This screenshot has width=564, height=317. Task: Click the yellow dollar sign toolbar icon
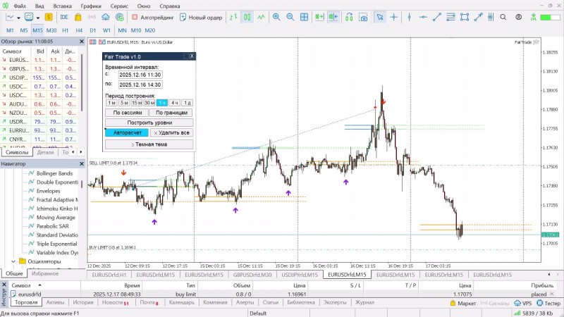tap(49, 17)
